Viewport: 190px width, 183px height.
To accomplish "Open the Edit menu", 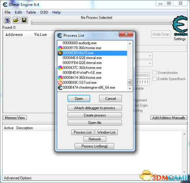I will pos(18,12).
